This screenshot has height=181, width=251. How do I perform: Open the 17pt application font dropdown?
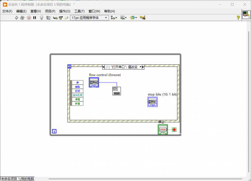coord(89,18)
